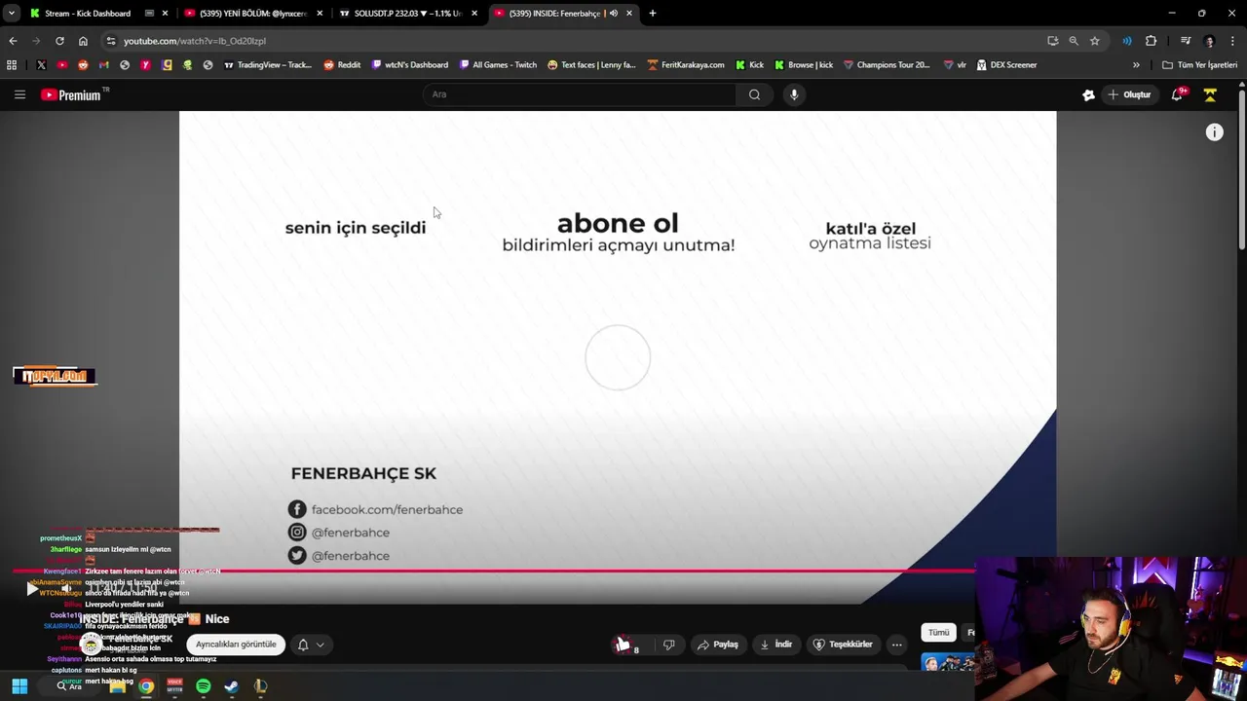Image resolution: width=1247 pixels, height=701 pixels.
Task: Open the YouTube guide hamburger menu
Action: tap(19, 94)
